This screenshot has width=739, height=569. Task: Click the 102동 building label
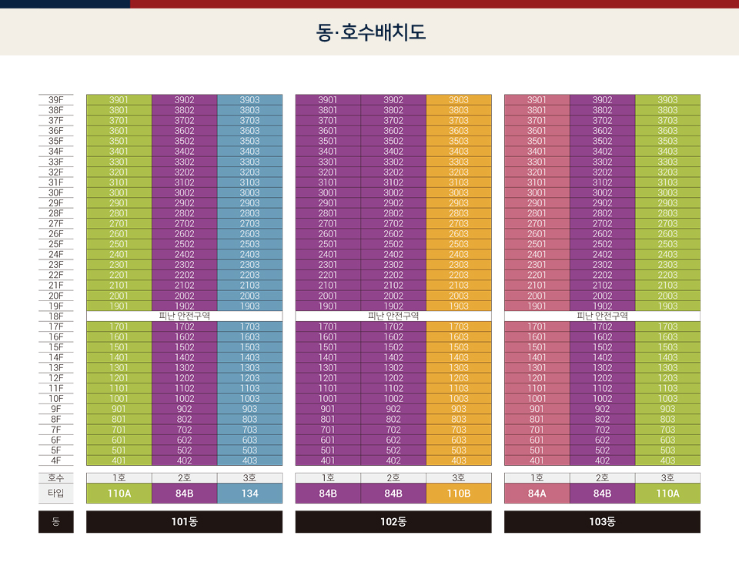pyautogui.click(x=393, y=521)
